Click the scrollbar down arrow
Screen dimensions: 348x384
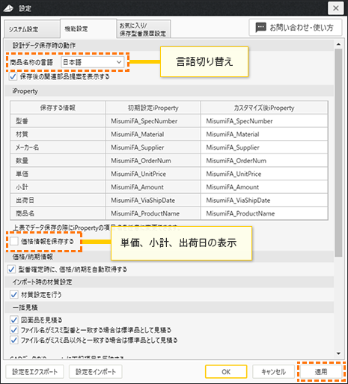pos(338,353)
